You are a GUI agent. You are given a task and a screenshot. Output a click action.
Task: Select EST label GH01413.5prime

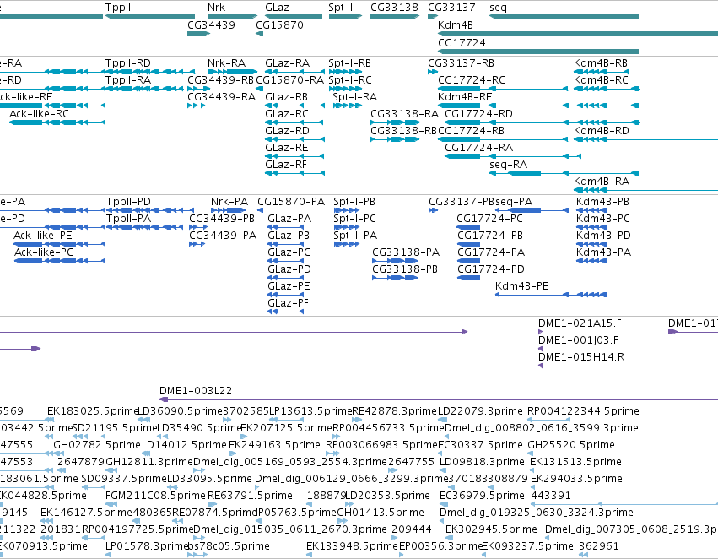[x=381, y=513]
